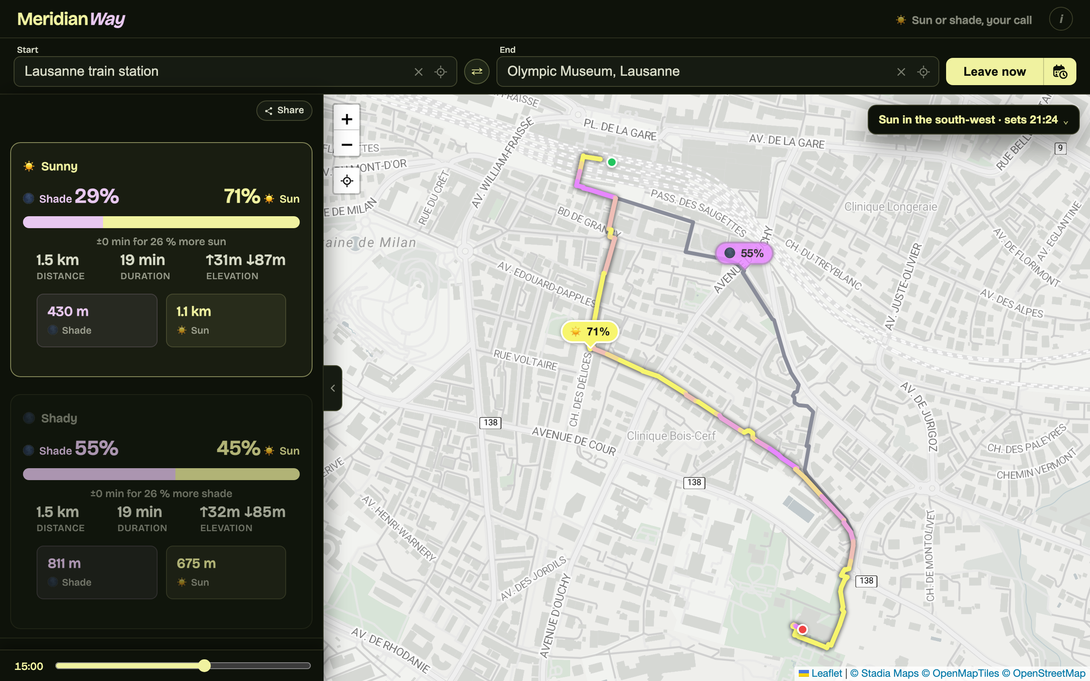Open the info button in header
This screenshot has height=681, width=1090.
click(x=1061, y=19)
